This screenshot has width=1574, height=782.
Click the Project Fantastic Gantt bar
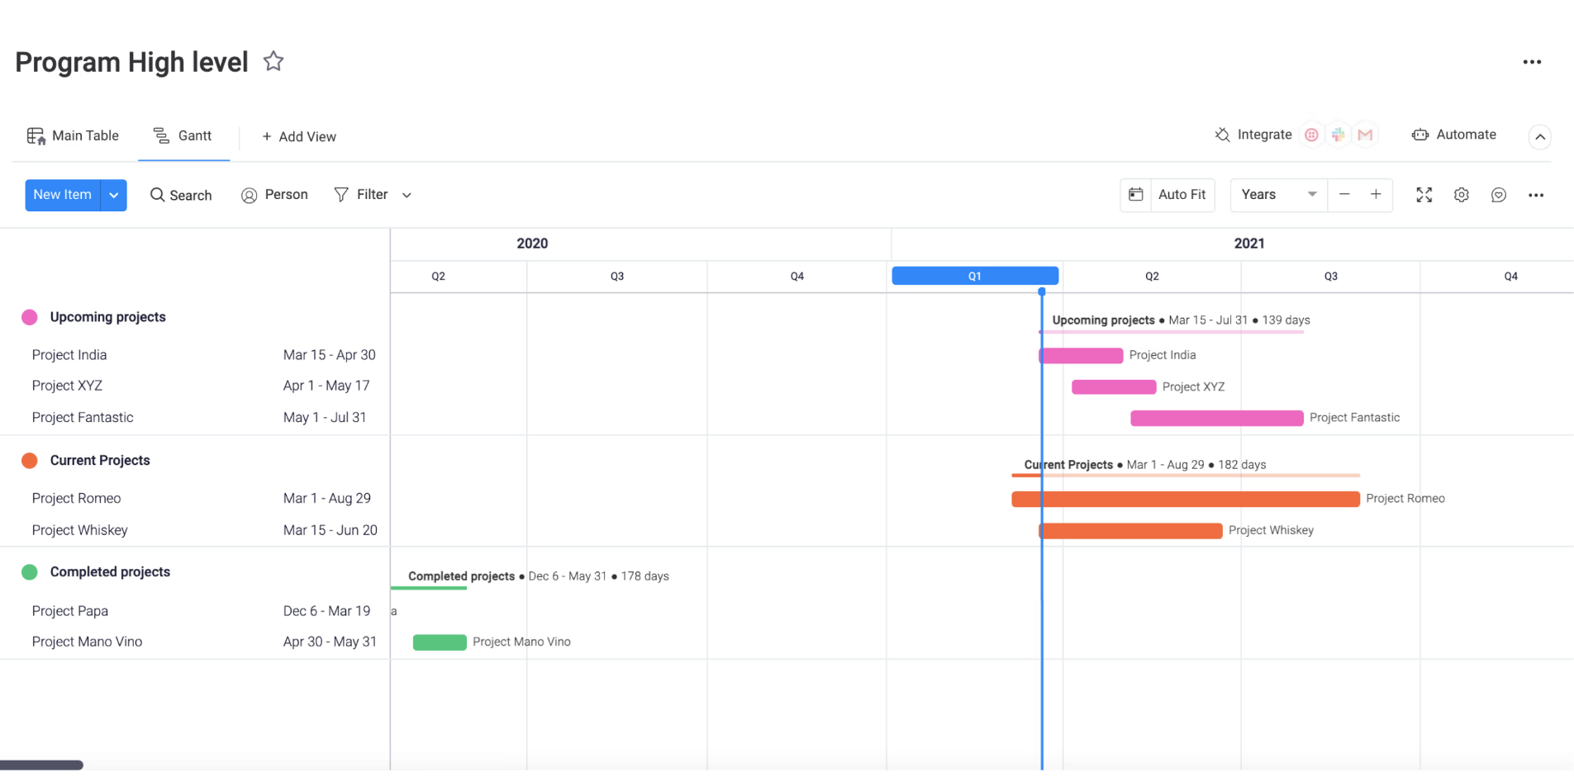pos(1217,419)
